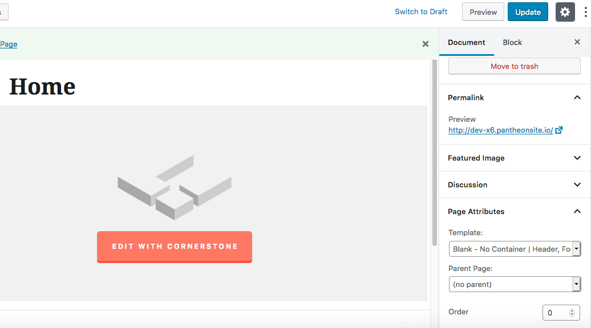Expand the Featured Image section
The width and height of the screenshot is (591, 328).
point(514,158)
